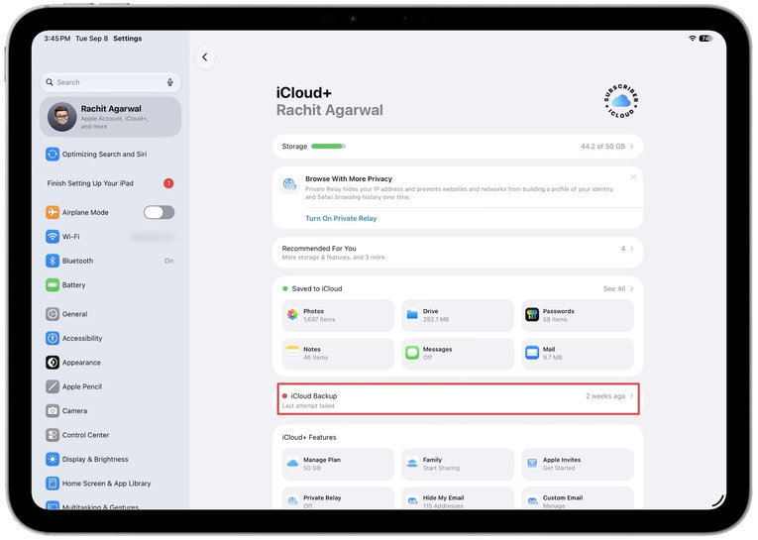
Task: Tap the 3:45 PM clock
Action: click(x=57, y=39)
